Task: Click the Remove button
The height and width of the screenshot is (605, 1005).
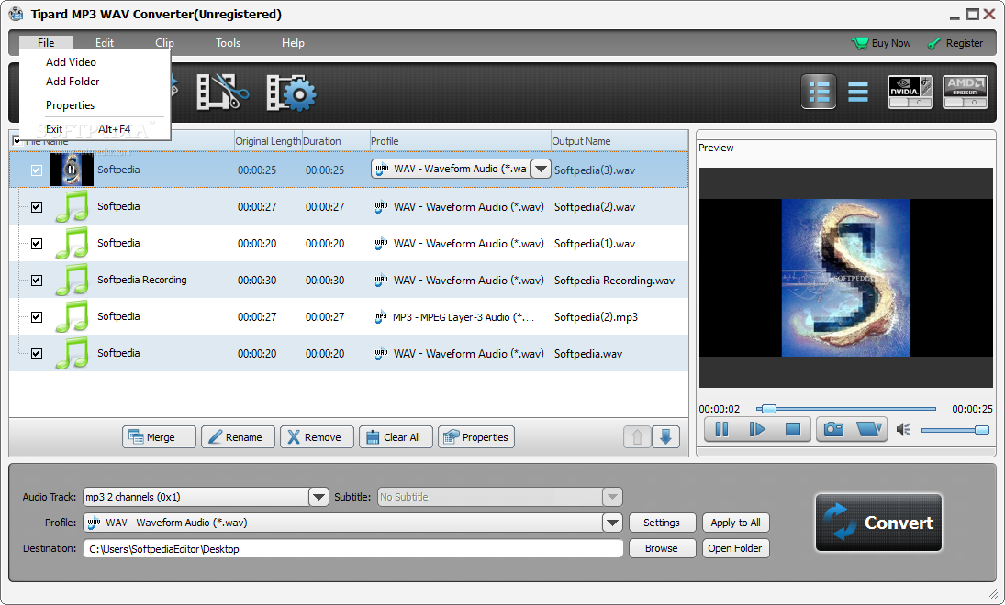Action: point(317,436)
